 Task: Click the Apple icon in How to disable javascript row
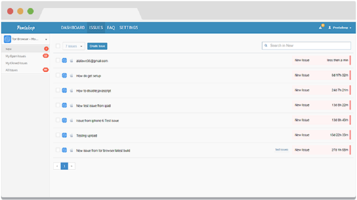(71, 90)
